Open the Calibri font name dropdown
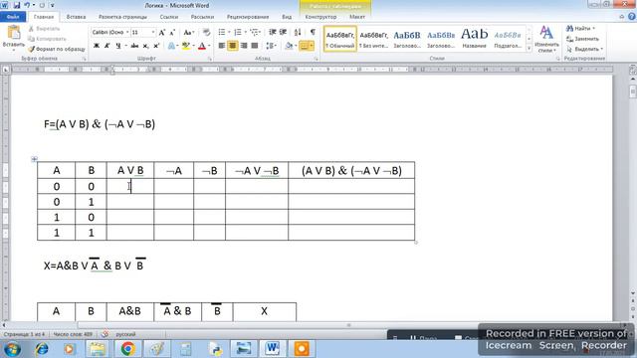Viewport: 637px width, 358px height. pyautogui.click(x=127, y=32)
